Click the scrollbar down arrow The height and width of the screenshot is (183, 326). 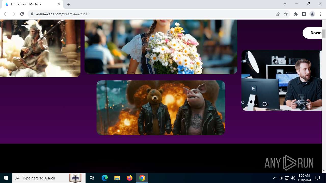click(324, 171)
